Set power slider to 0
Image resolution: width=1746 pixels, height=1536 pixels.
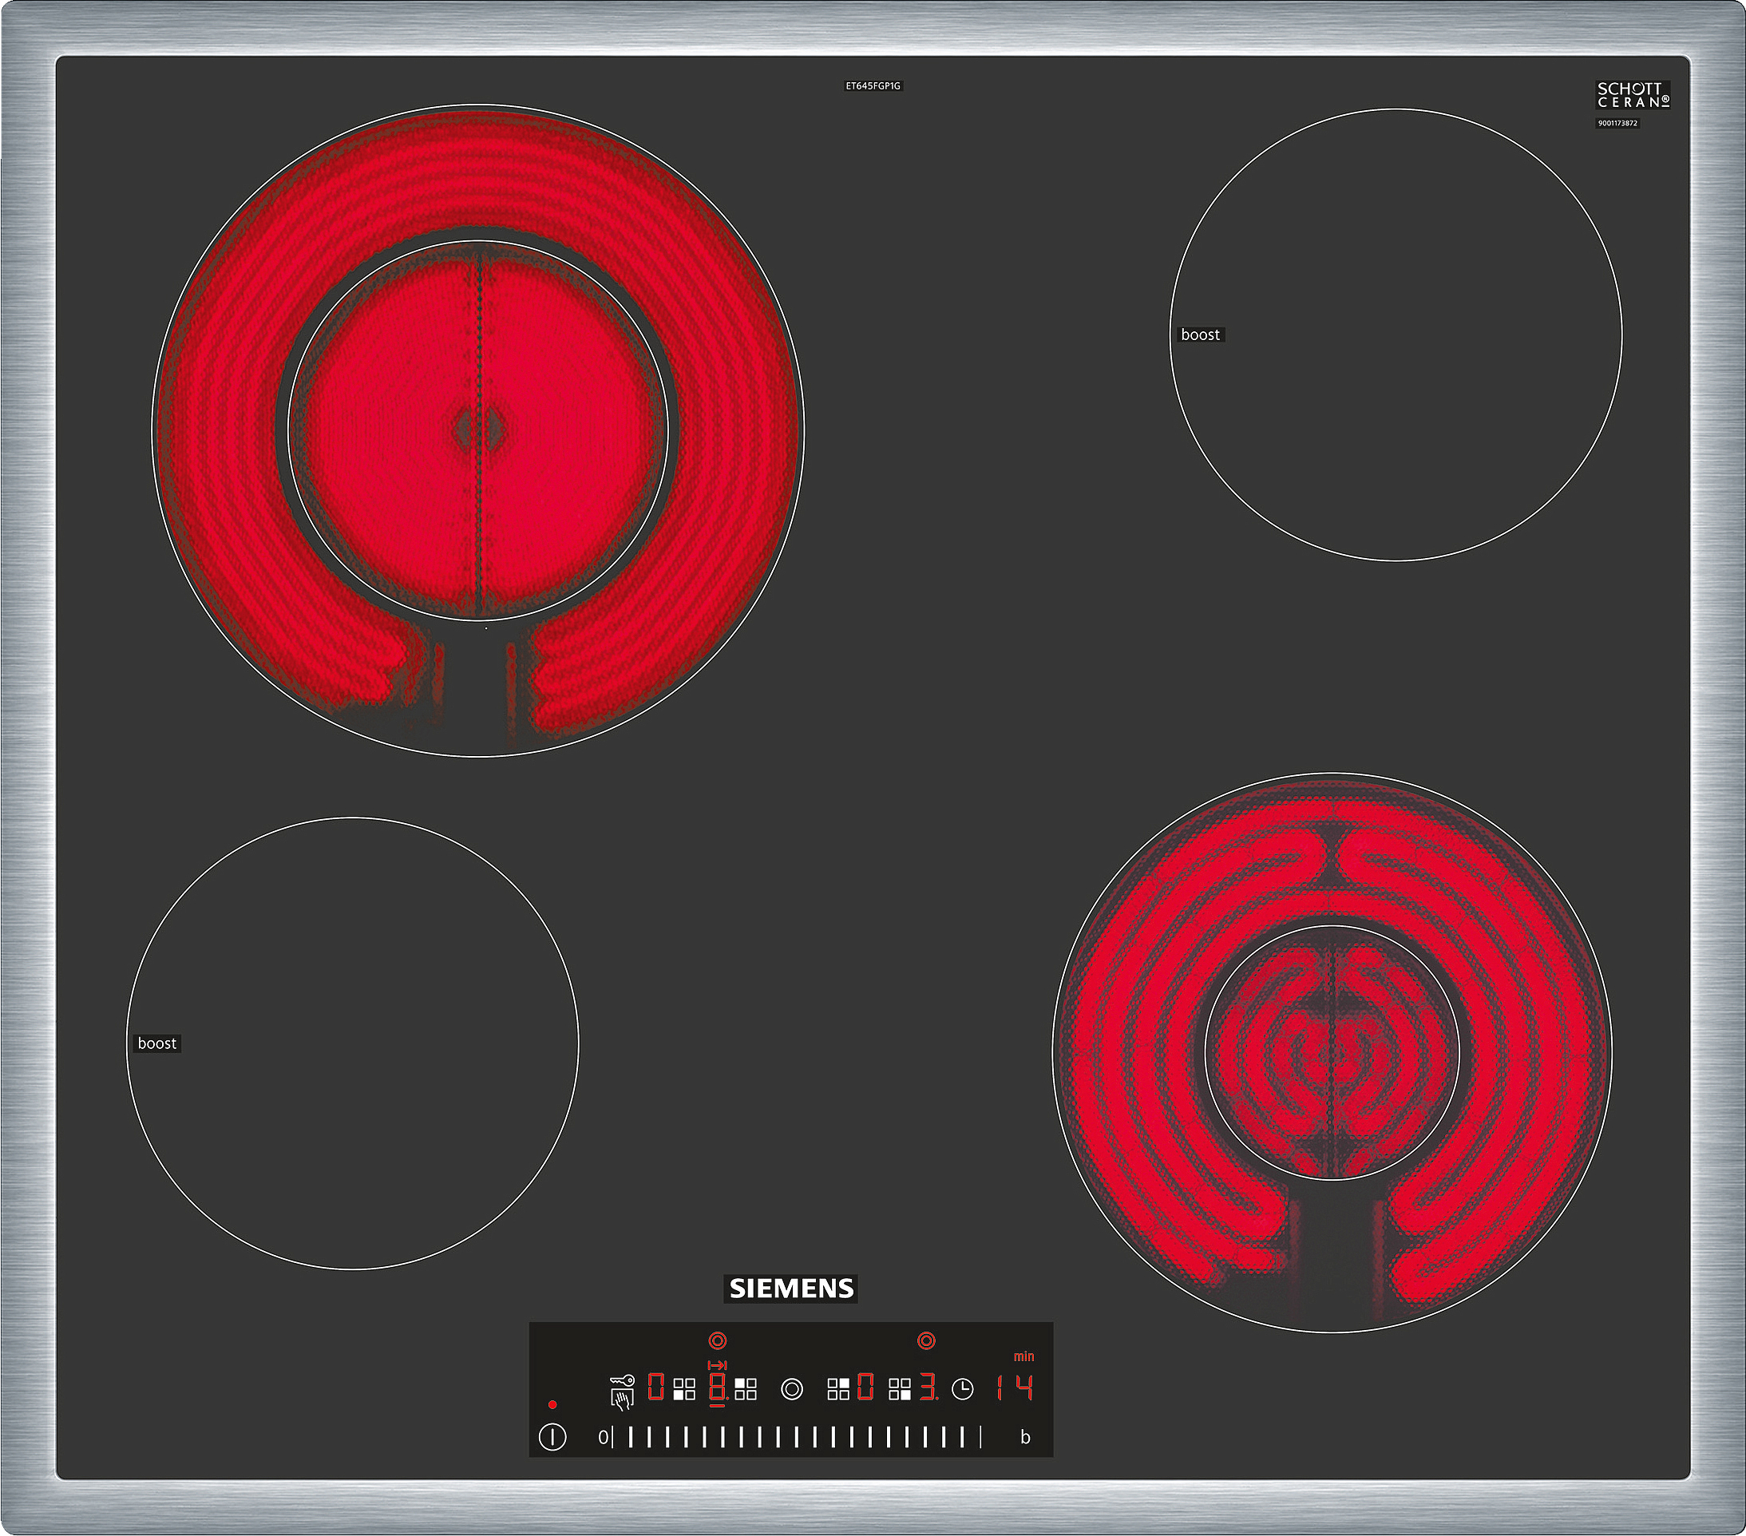coord(604,1438)
